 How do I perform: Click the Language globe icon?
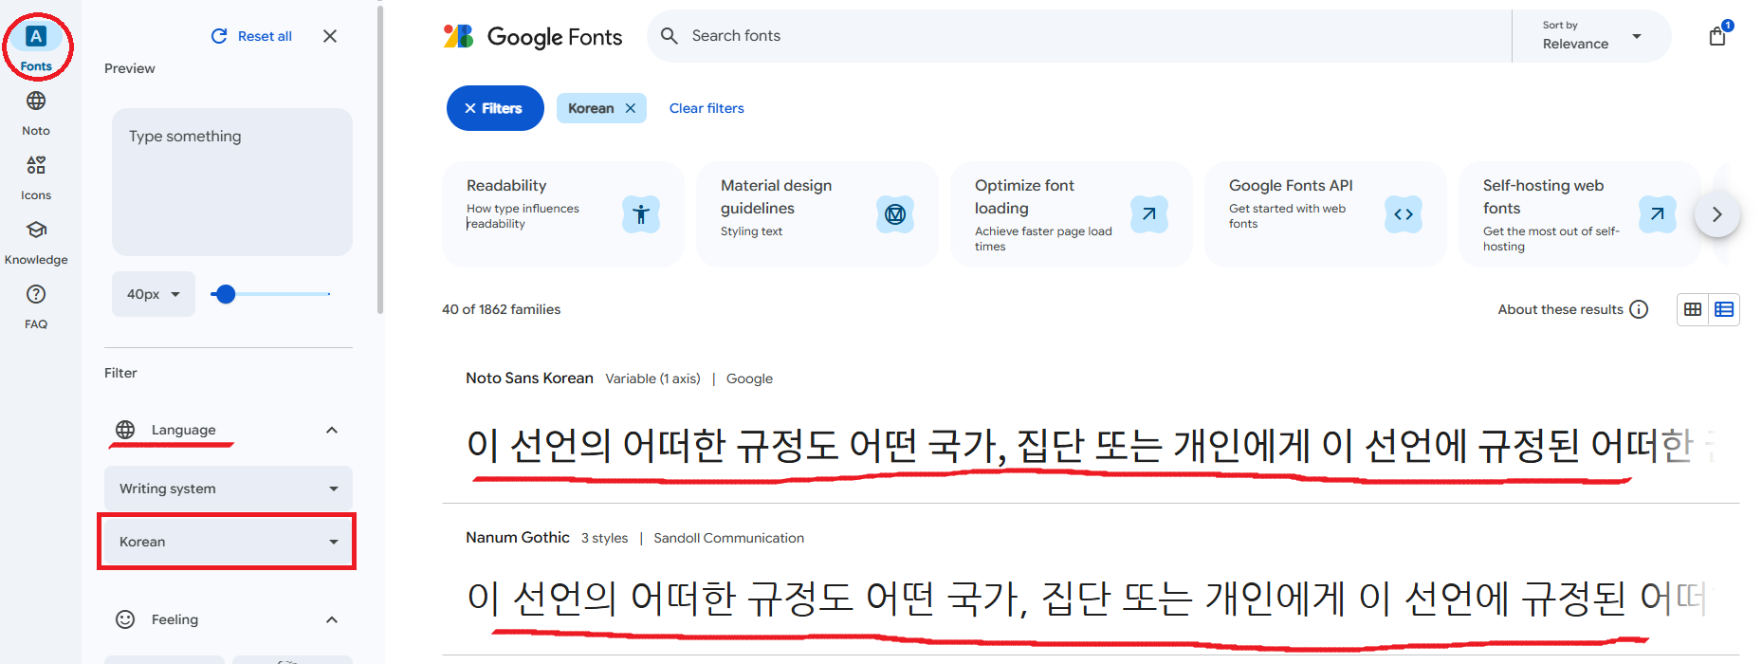tap(125, 430)
